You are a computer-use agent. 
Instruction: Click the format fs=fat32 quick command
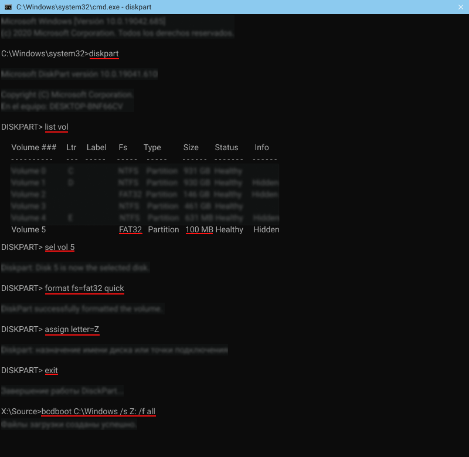pyautogui.click(x=84, y=288)
